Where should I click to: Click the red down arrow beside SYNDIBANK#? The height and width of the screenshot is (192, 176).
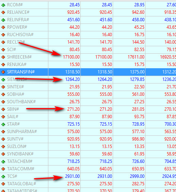pos(3,154)
